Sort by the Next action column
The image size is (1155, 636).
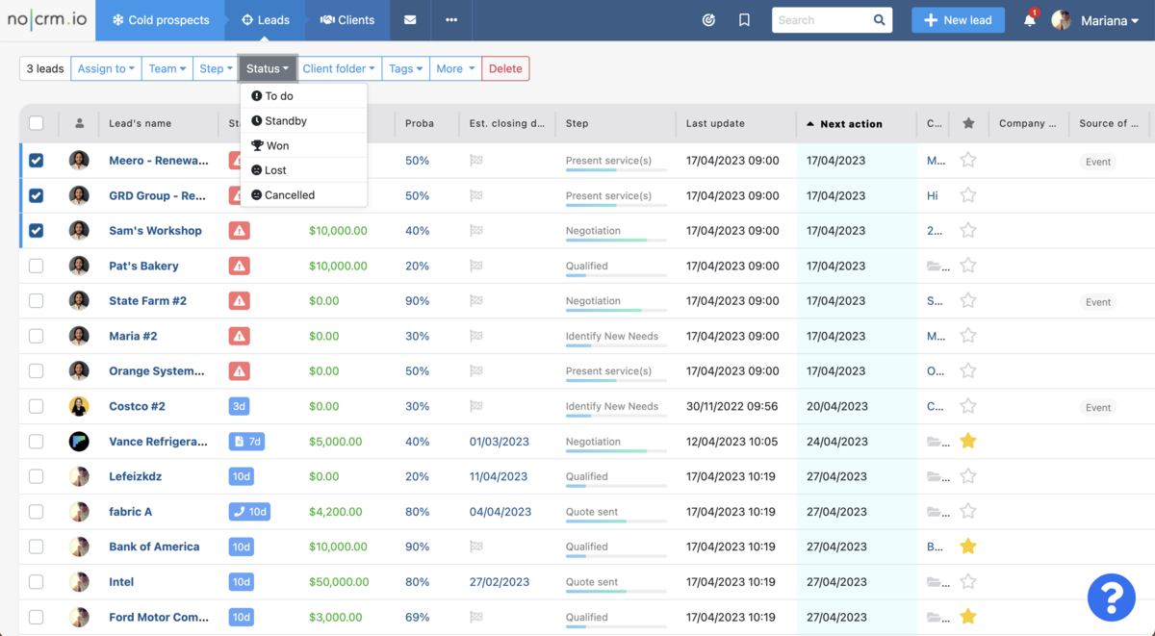pos(851,123)
